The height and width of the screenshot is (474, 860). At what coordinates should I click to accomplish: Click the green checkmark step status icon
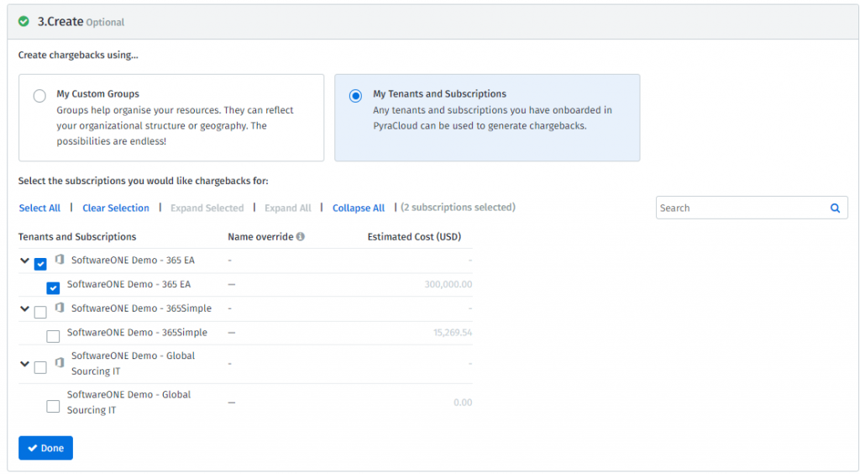coord(24,21)
